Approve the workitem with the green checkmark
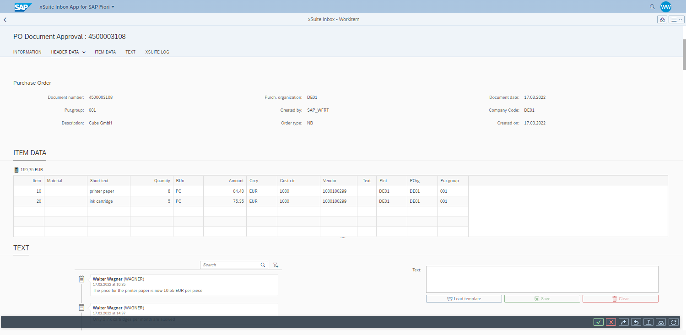The image size is (686, 335). (598, 322)
